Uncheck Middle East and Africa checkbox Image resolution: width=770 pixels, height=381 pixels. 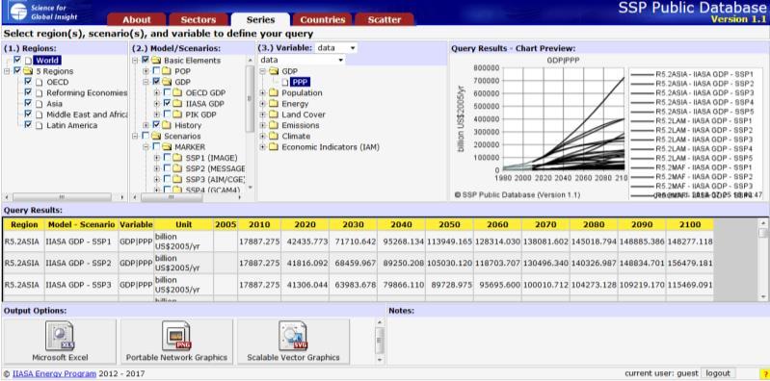[x=28, y=114]
